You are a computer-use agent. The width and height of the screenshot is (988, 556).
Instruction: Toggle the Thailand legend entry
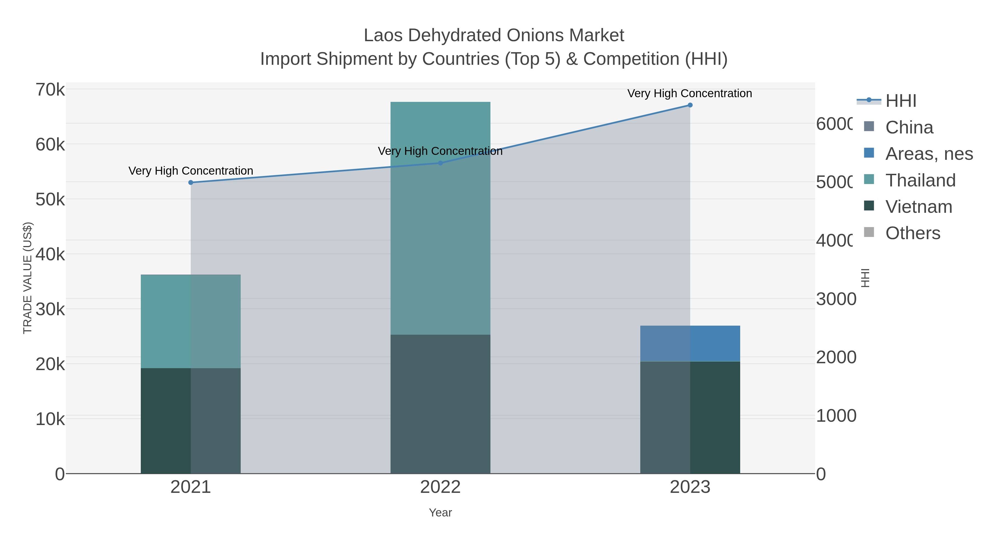(x=910, y=180)
